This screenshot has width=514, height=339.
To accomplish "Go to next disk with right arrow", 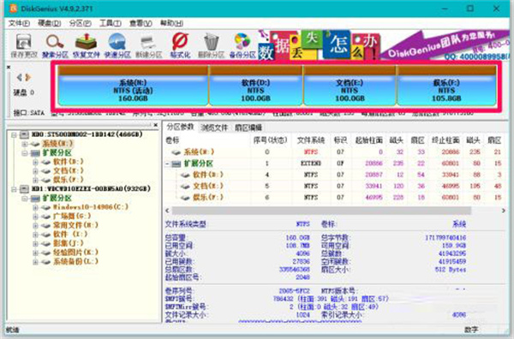I will 28,77.
